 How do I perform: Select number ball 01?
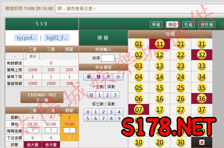click(139, 44)
